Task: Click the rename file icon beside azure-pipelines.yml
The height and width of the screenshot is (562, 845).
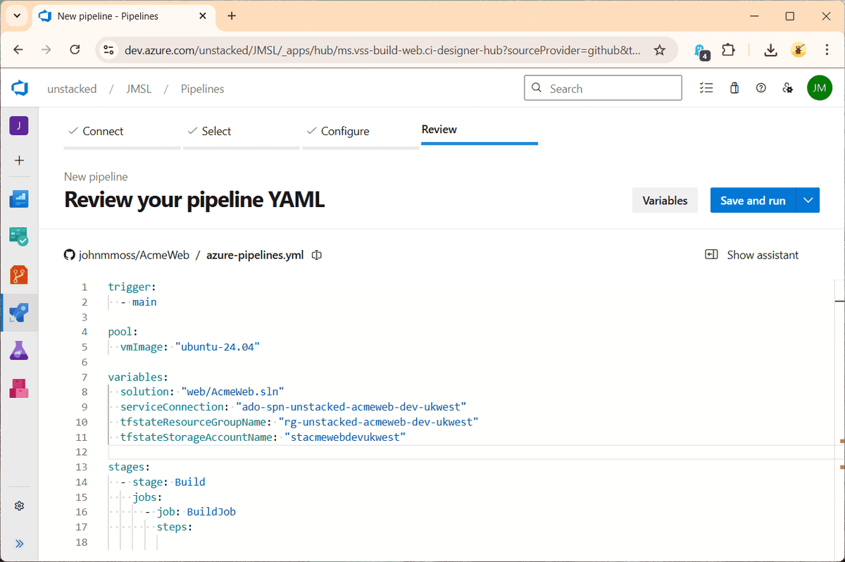Action: point(317,255)
